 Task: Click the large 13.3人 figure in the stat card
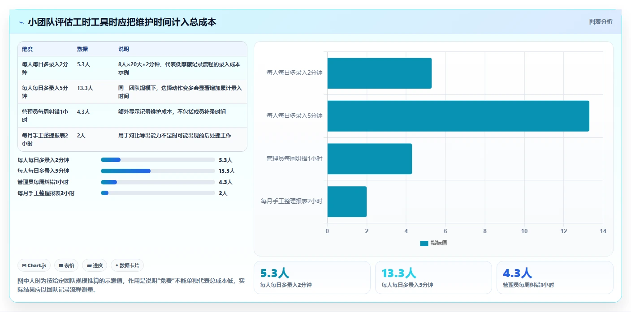pyautogui.click(x=399, y=273)
